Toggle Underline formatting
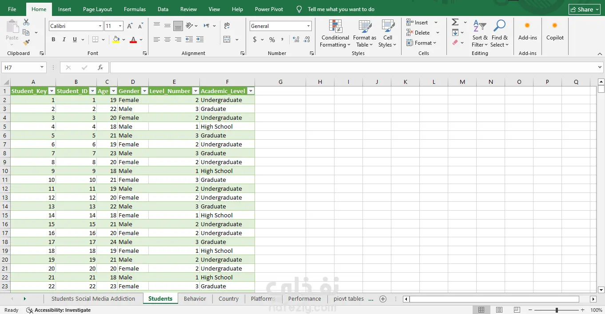 coord(75,39)
